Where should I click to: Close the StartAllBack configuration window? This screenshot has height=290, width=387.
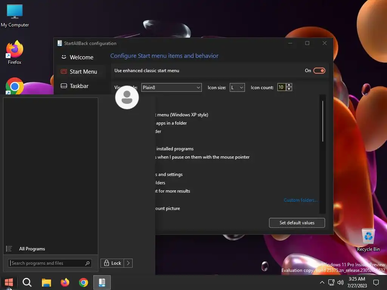(325, 43)
